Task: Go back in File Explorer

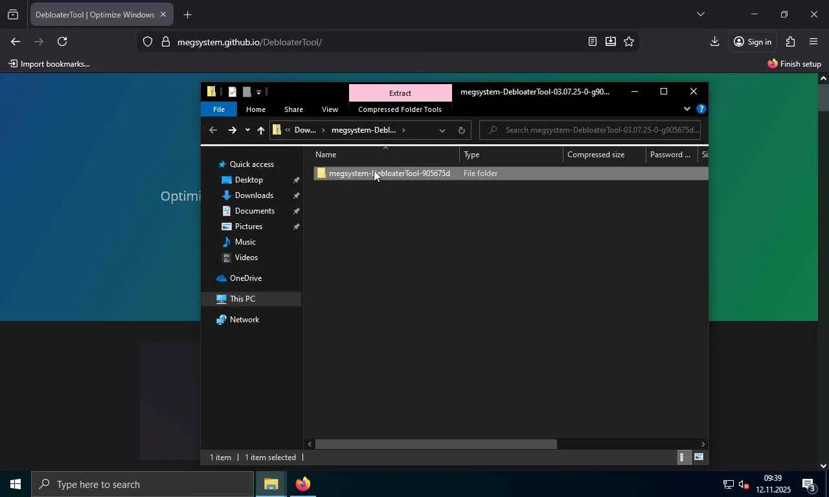Action: click(x=212, y=130)
